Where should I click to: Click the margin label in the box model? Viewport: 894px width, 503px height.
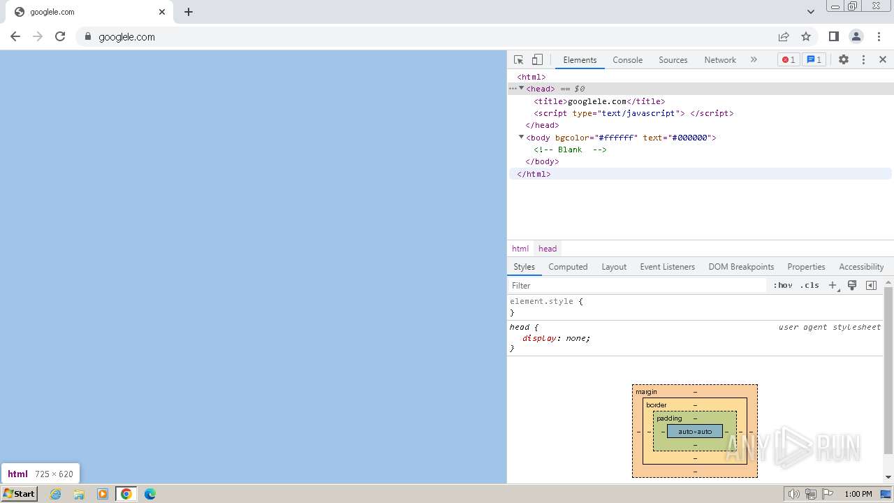[x=646, y=392]
